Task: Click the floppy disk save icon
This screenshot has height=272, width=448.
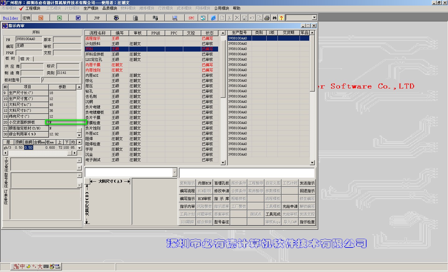Action: [244, 18]
